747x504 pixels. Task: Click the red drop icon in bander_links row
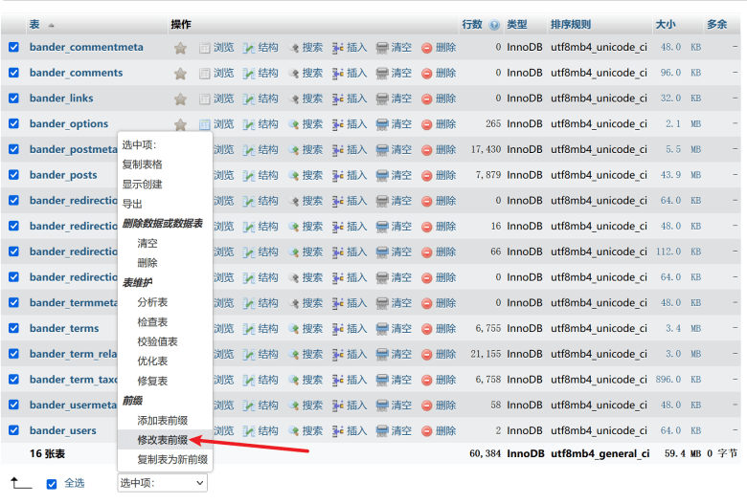[x=427, y=99]
